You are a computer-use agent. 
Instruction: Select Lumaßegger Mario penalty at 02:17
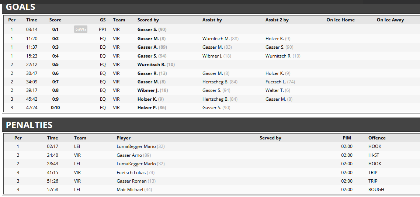click(140, 146)
